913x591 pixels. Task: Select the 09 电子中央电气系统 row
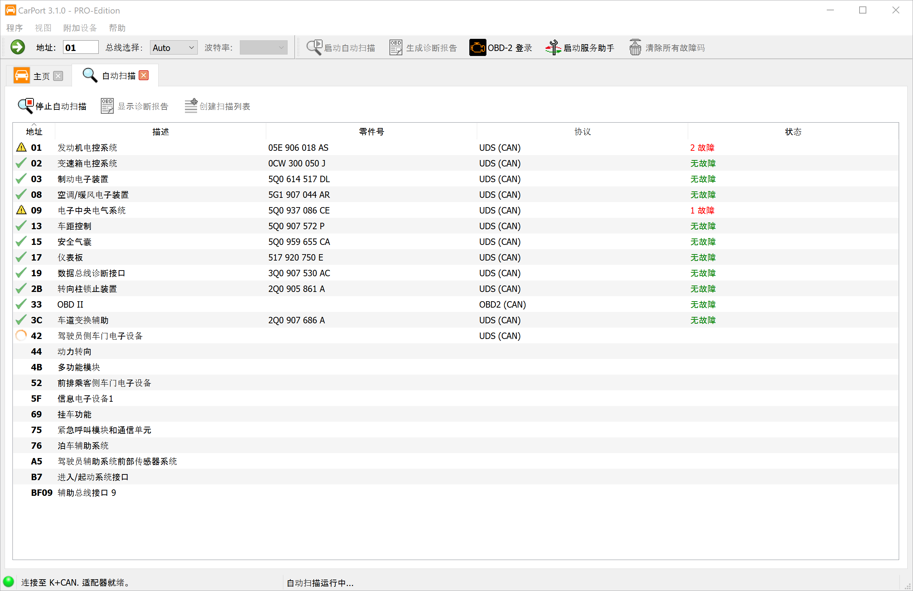[x=91, y=210]
